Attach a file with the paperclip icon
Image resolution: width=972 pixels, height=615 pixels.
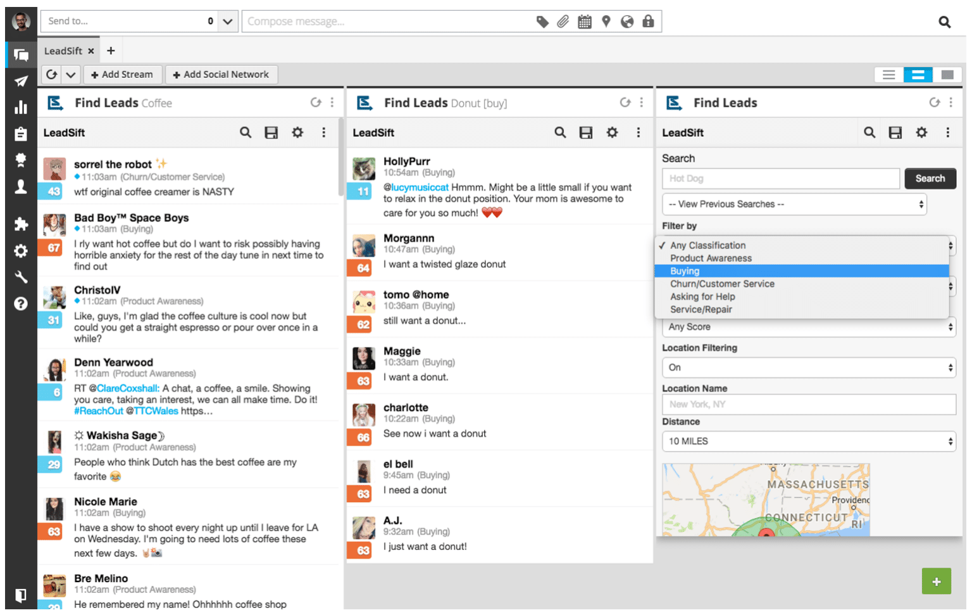pos(563,21)
